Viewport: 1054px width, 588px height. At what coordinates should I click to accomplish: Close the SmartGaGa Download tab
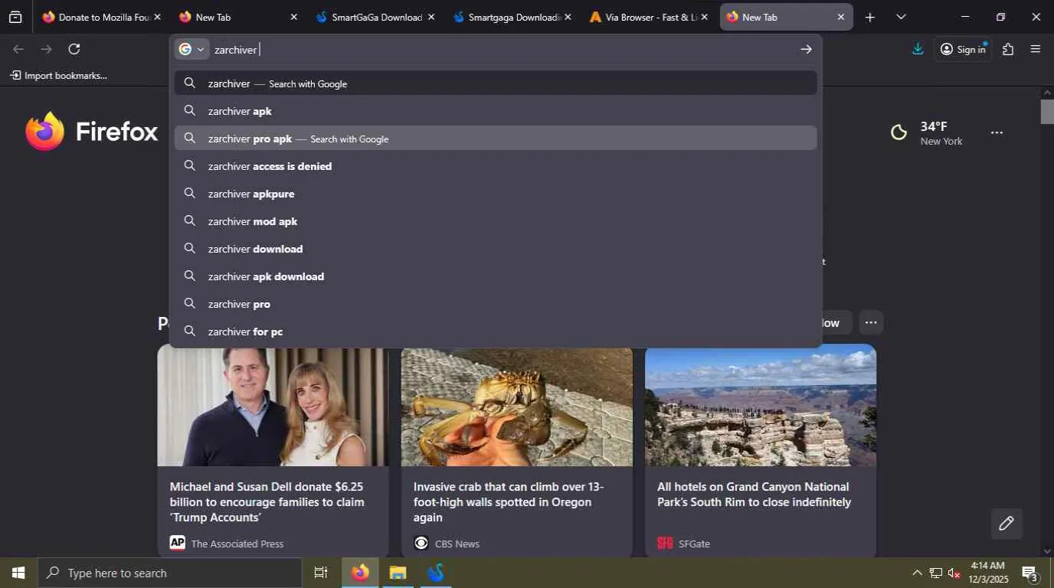pyautogui.click(x=431, y=17)
